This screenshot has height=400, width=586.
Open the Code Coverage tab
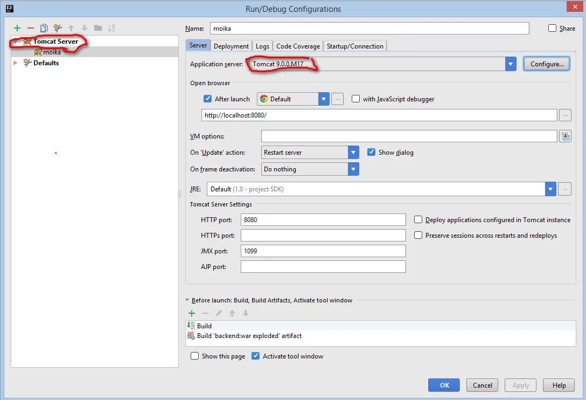coord(298,46)
